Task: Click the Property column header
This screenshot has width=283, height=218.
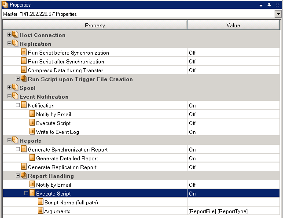Action: [95, 26]
